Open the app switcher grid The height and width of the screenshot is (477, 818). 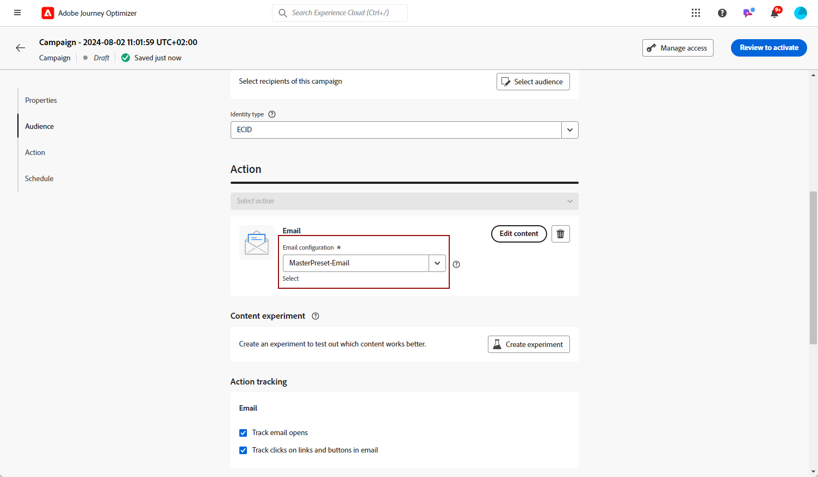696,13
